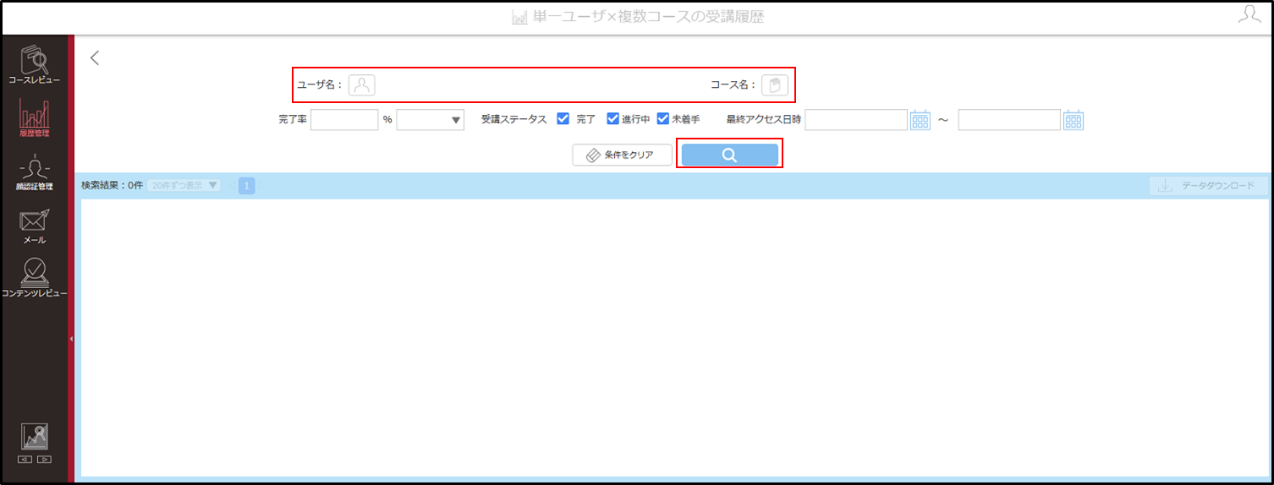
Task: Open 顔認証管理 in the sidebar
Action: (x=34, y=173)
